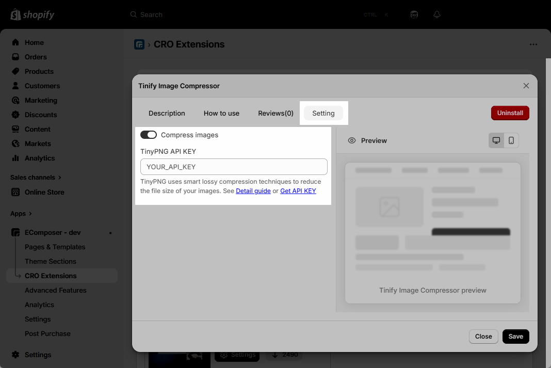Click the Uninstall button
This screenshot has height=368, width=551.
coord(510,113)
